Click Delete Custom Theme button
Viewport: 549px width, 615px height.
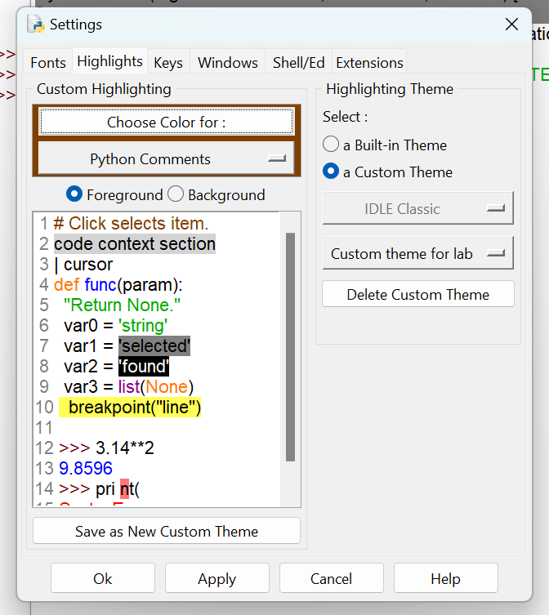tap(417, 295)
